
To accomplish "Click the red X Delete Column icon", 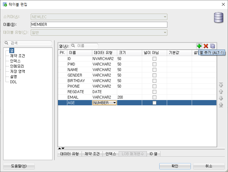I will (x=206, y=46).
